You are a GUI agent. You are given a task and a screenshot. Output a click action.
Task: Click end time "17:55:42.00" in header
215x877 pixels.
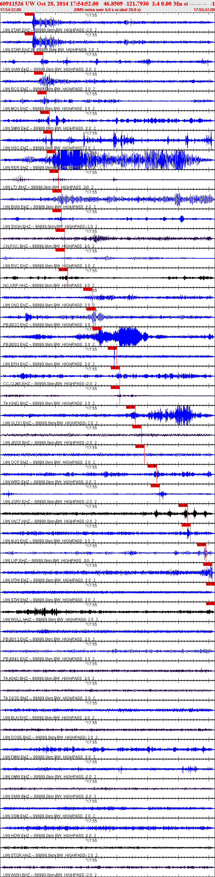click(204, 10)
